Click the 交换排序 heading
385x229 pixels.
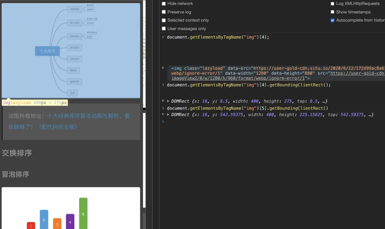pyautogui.click(x=17, y=153)
